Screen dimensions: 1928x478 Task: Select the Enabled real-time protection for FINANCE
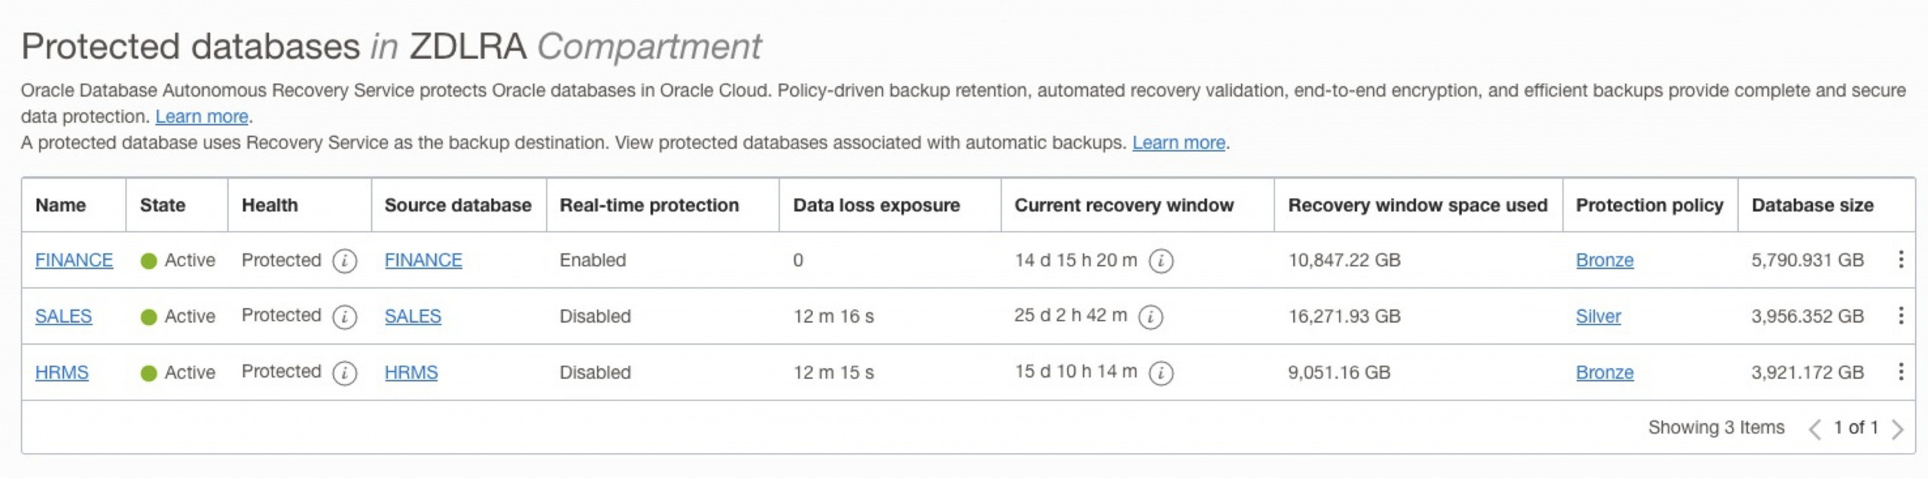tap(592, 260)
